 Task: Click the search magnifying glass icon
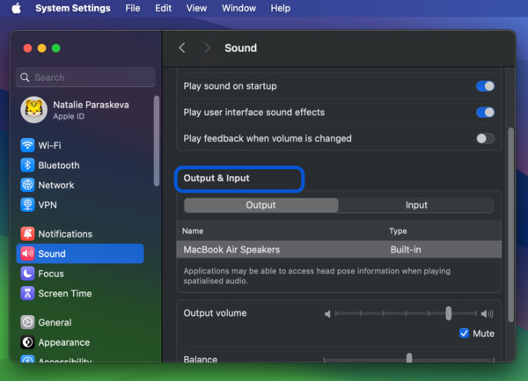[x=25, y=77]
